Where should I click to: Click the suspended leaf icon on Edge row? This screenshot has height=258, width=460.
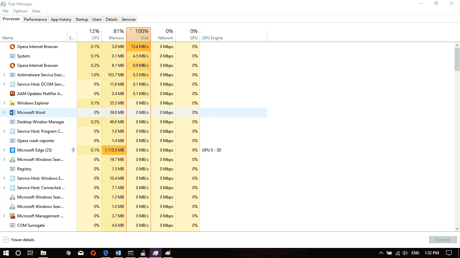73,150
